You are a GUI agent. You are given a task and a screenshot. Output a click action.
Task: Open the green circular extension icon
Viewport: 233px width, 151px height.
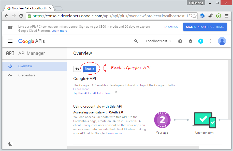pos(219,16)
